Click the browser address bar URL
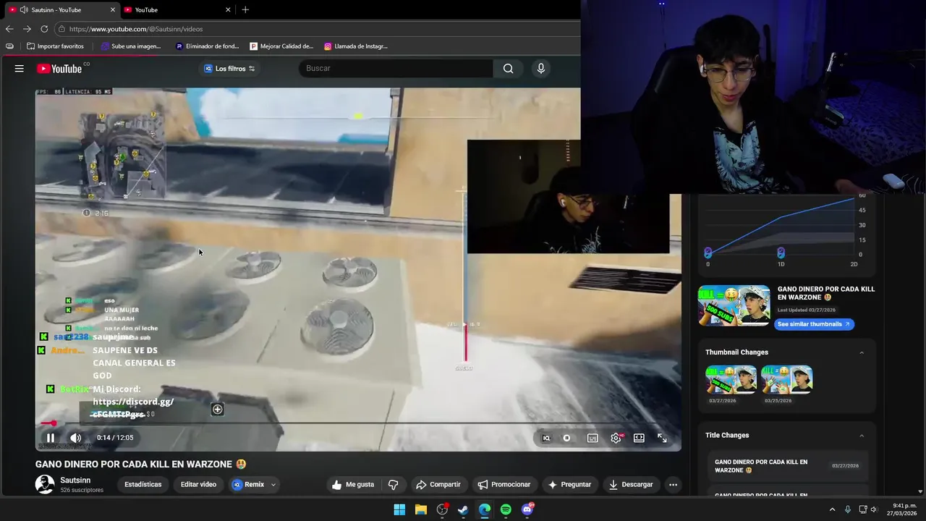Image resolution: width=926 pixels, height=521 pixels. click(136, 29)
